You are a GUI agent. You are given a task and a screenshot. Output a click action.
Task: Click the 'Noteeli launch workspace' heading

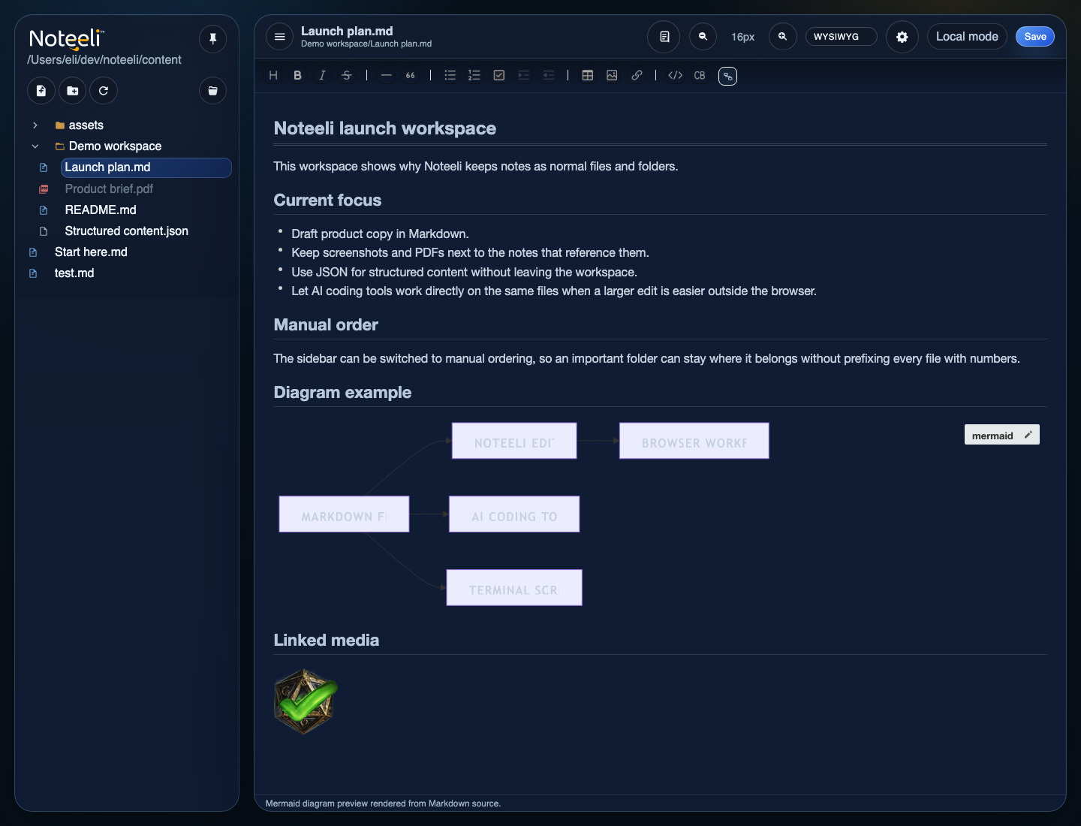384,128
